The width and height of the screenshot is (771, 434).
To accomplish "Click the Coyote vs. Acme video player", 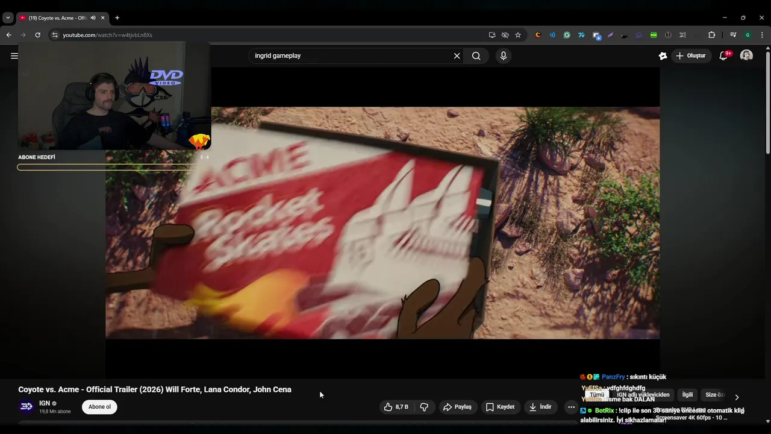I will pyautogui.click(x=382, y=223).
